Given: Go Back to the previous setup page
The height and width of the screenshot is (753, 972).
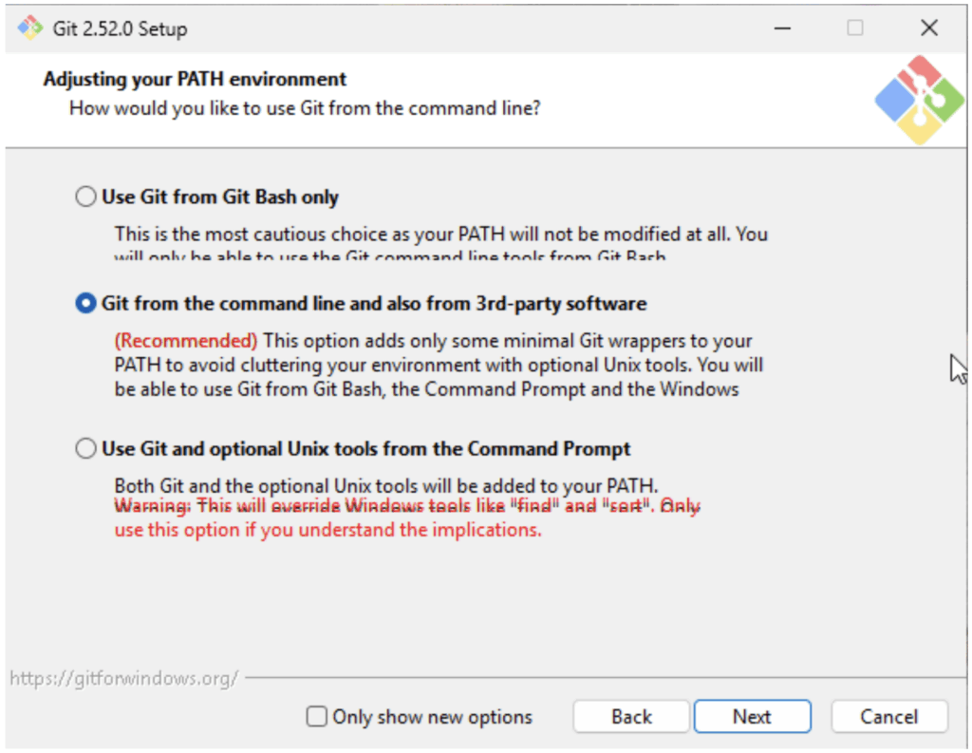Looking at the screenshot, I should 631,717.
